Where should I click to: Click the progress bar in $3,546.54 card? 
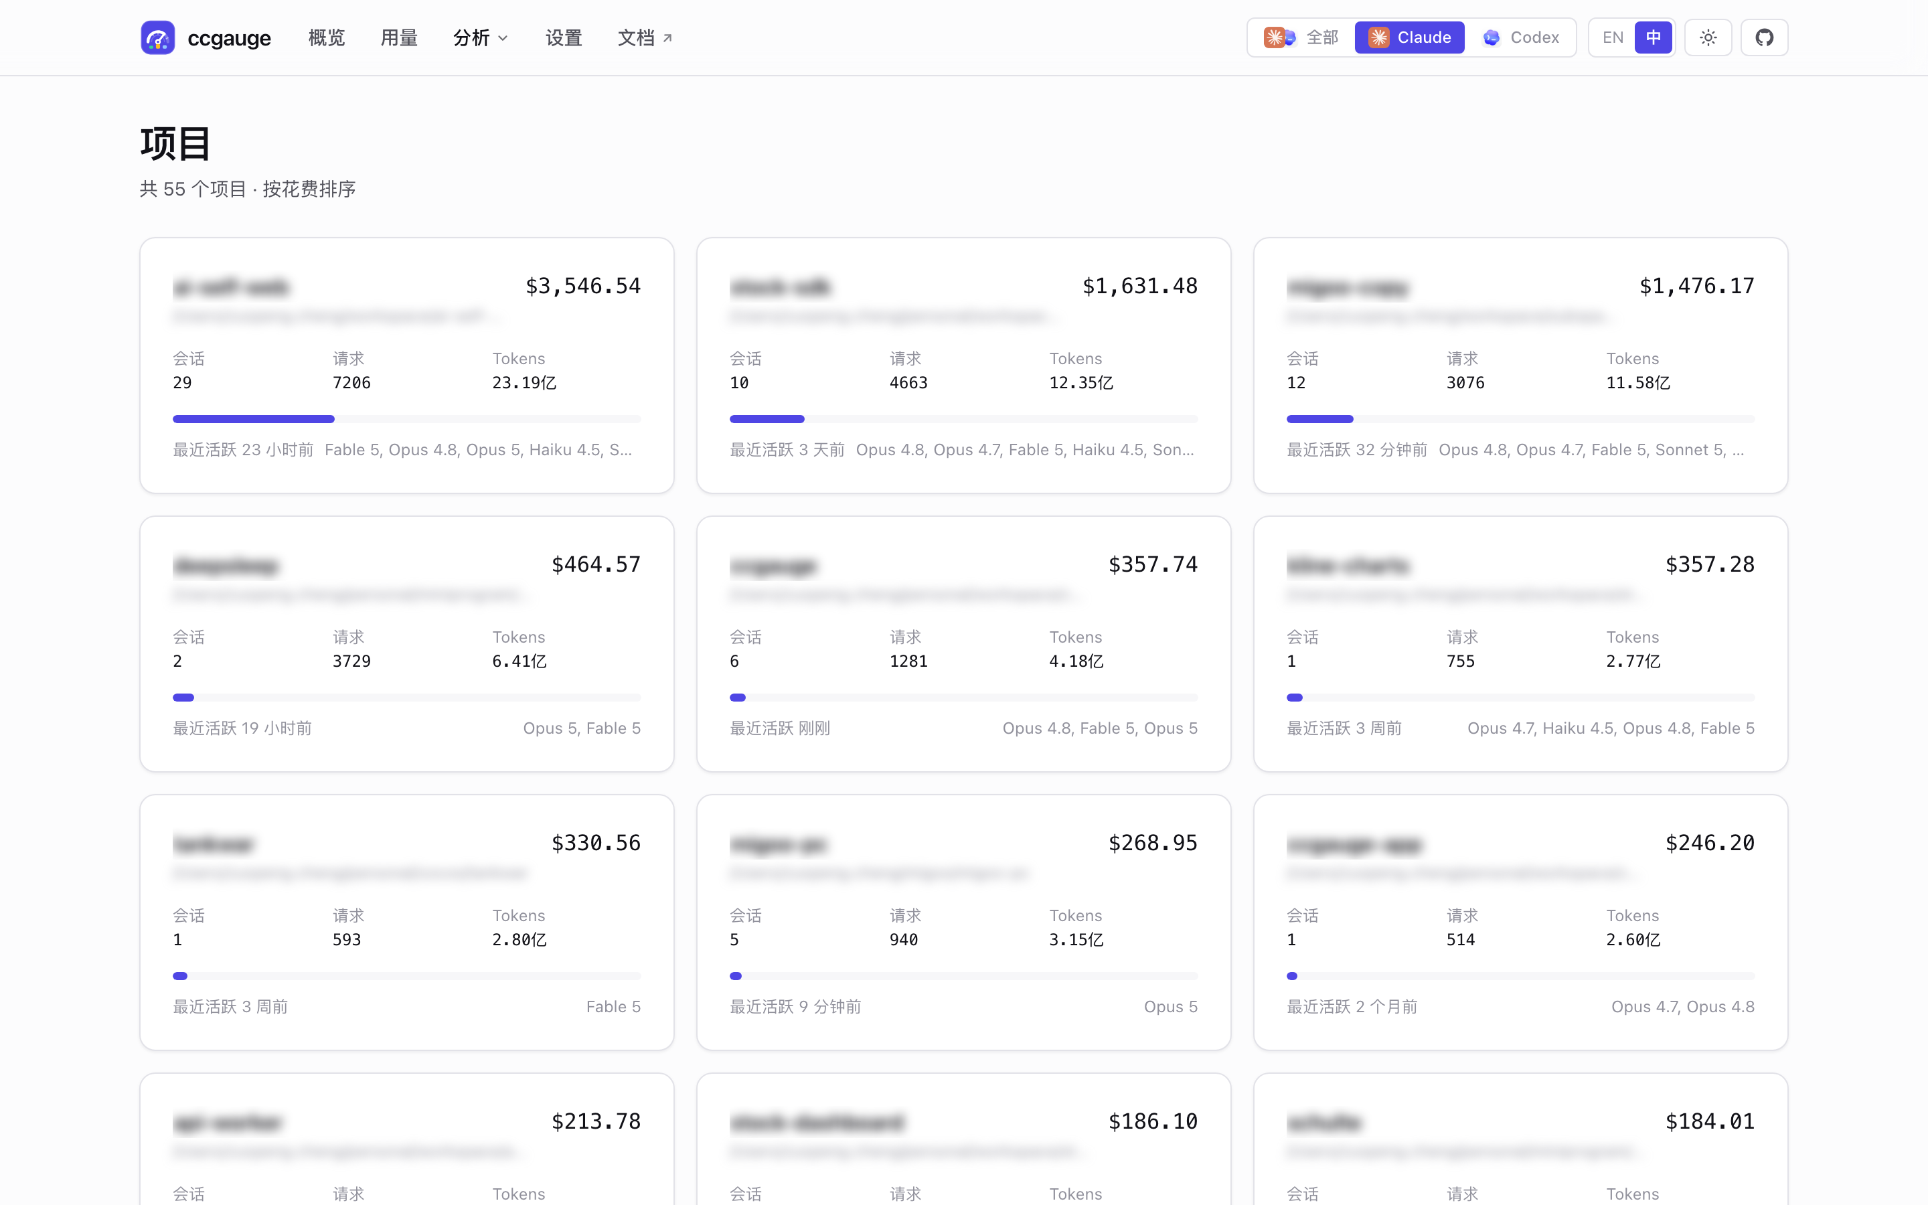[x=407, y=419]
